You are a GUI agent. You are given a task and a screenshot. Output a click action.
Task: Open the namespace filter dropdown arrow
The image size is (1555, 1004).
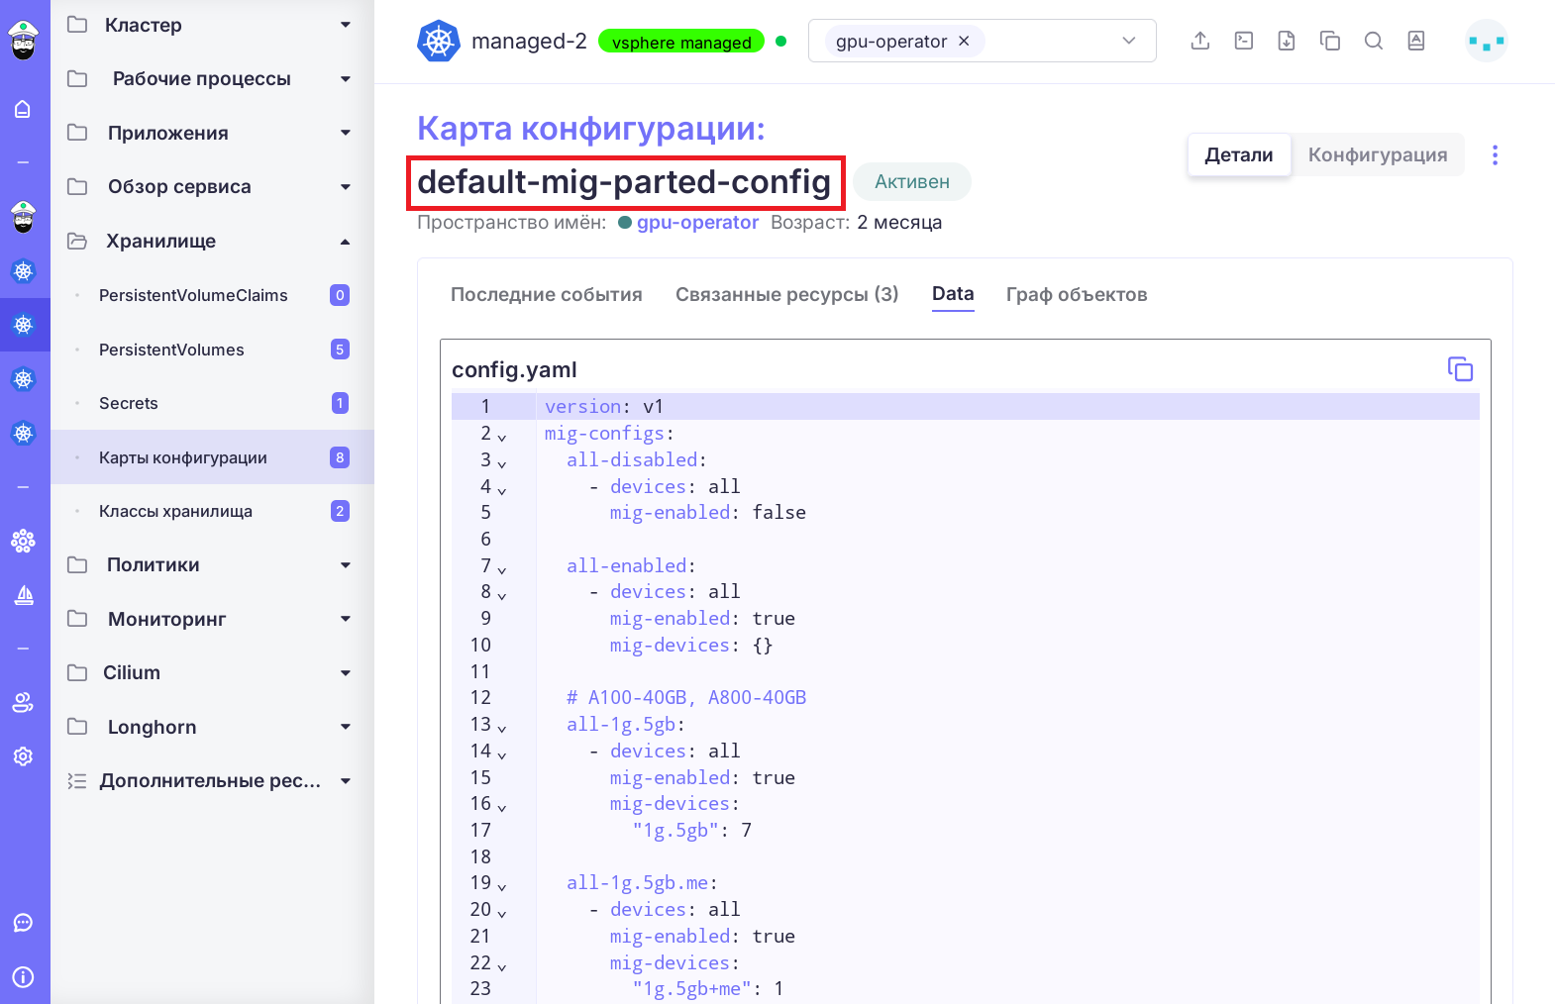pyautogui.click(x=1129, y=41)
